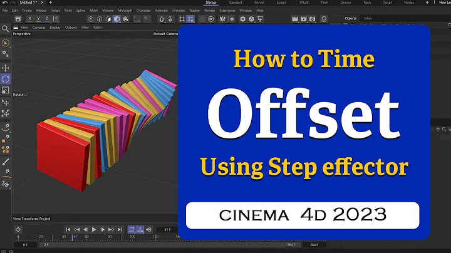The height and width of the screenshot is (253, 451).
Task: Open the viewport hamburger menu icon
Action: pos(16,28)
